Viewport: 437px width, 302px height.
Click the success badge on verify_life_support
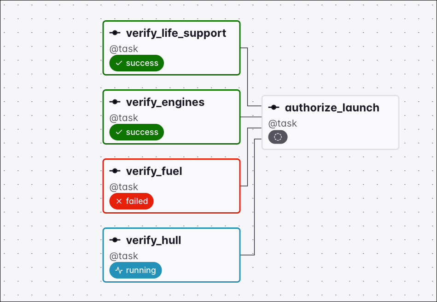click(137, 63)
